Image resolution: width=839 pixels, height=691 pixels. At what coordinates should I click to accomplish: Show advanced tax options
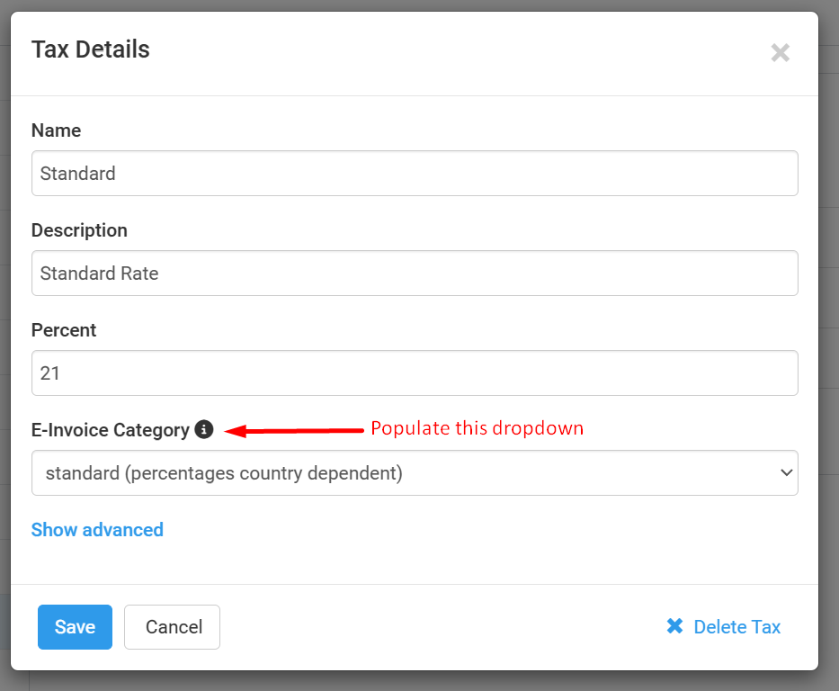point(97,530)
